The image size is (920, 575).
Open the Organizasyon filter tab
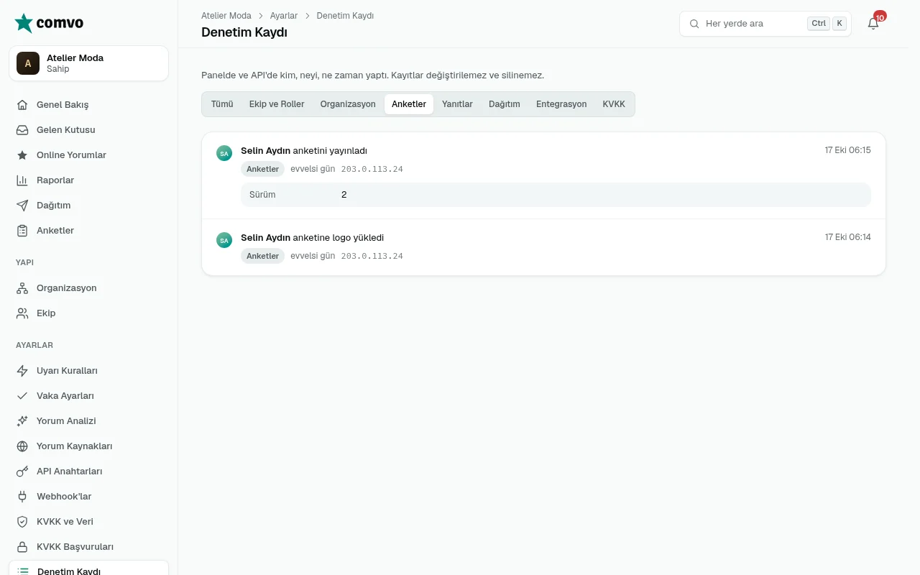pyautogui.click(x=348, y=104)
